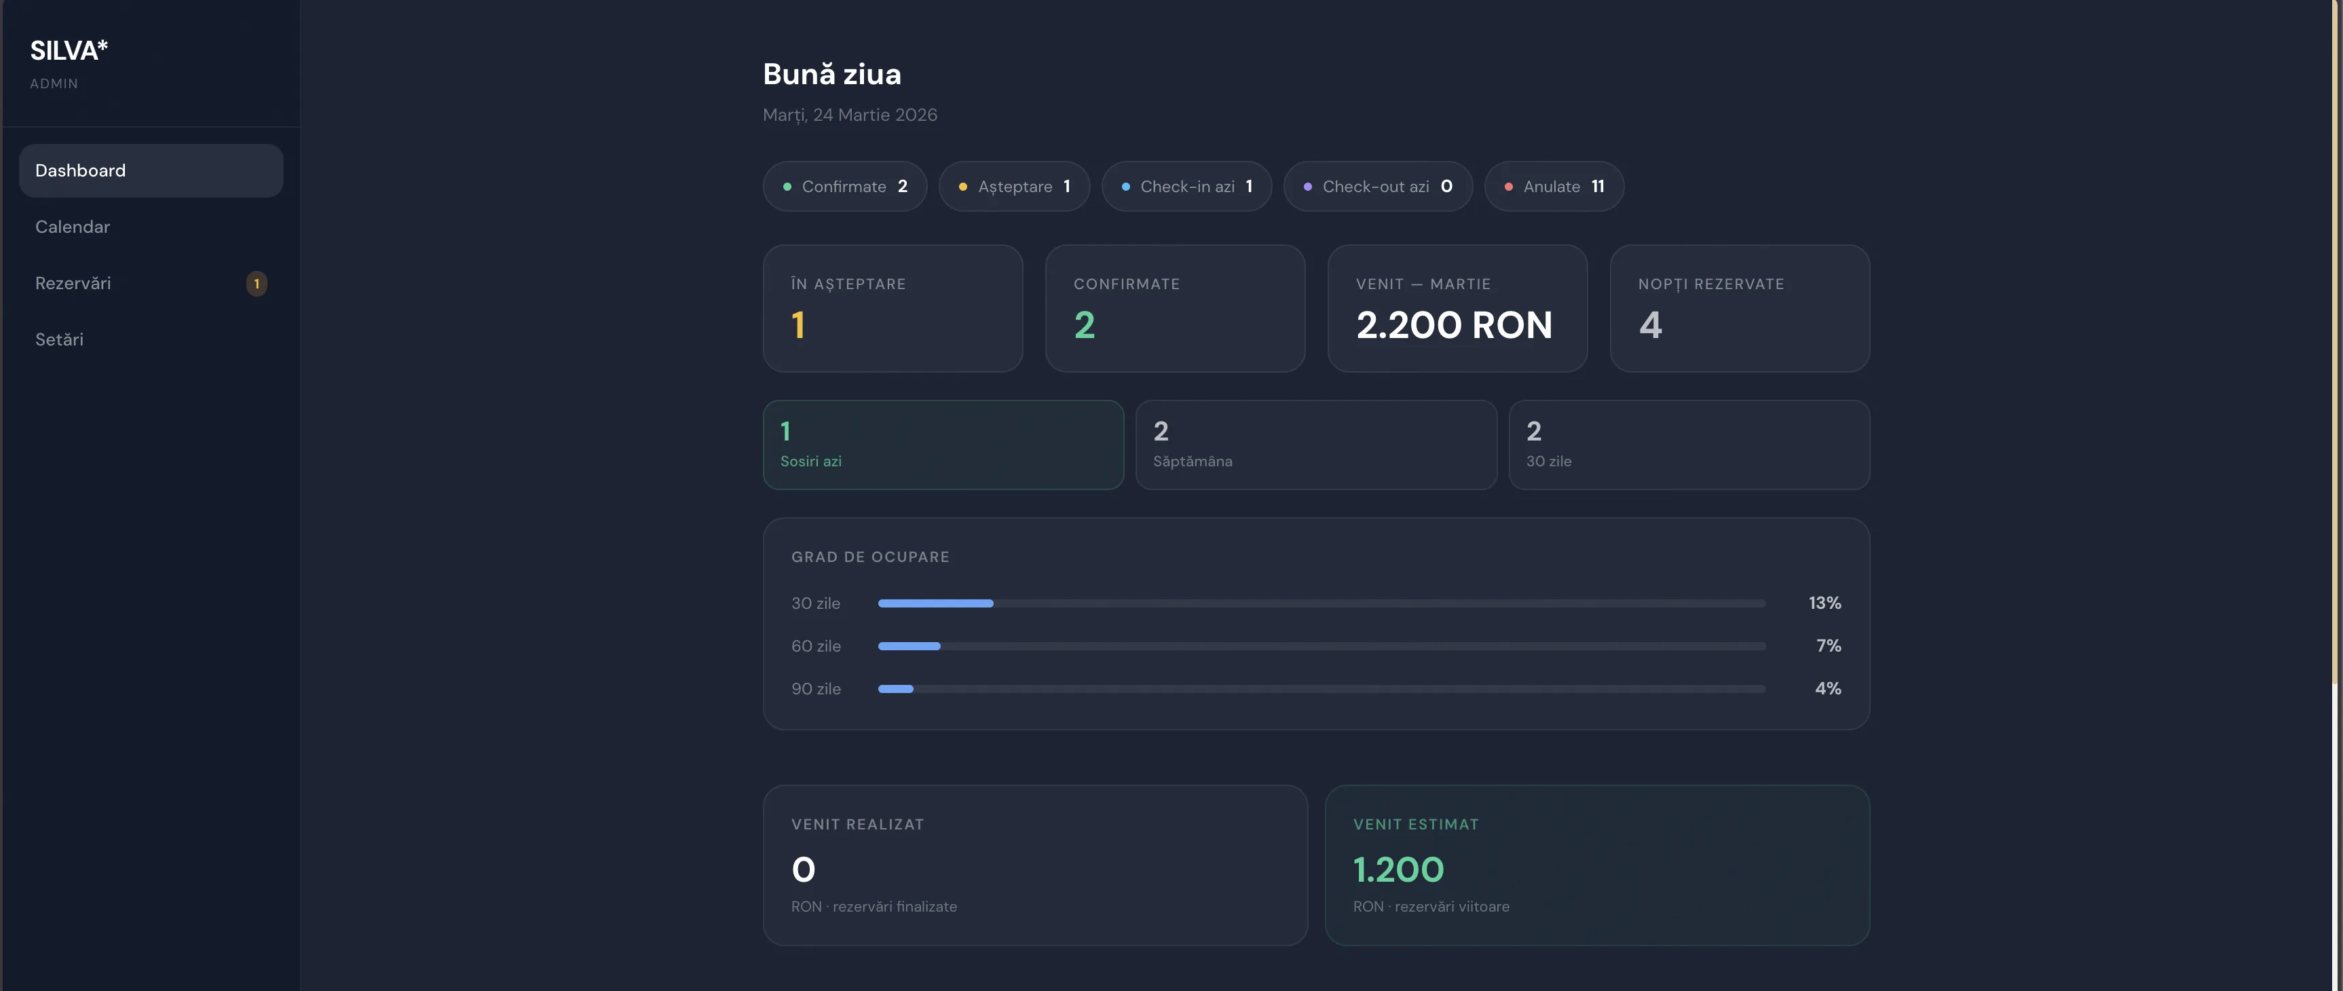The width and height of the screenshot is (2343, 991).
Task: Click the Rezervări notification badge
Action: coord(257,284)
